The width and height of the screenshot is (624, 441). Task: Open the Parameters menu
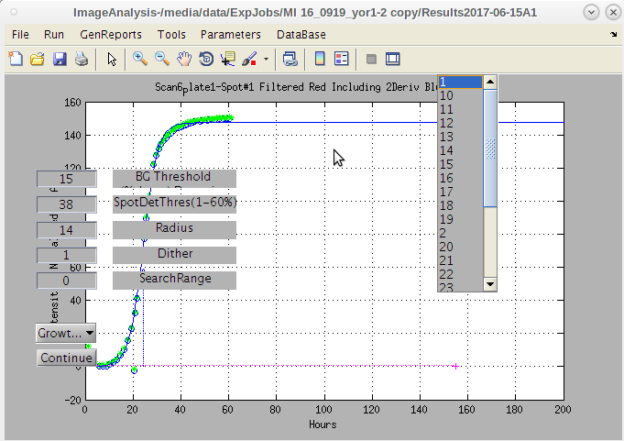(230, 34)
